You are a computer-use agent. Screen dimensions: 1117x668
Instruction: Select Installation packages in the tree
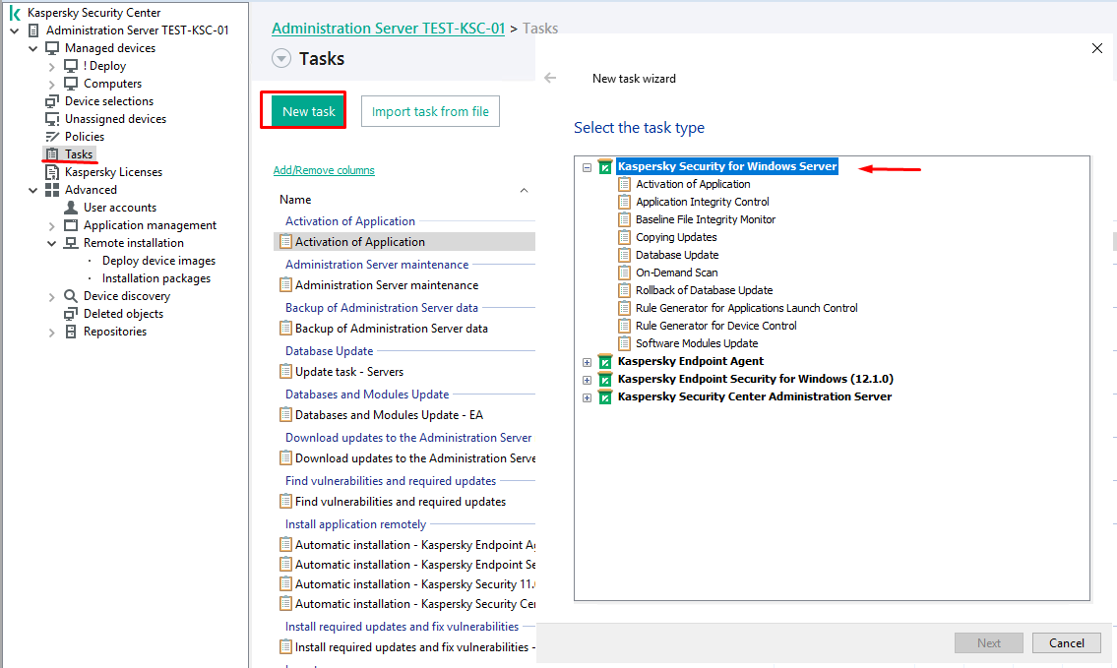[155, 278]
